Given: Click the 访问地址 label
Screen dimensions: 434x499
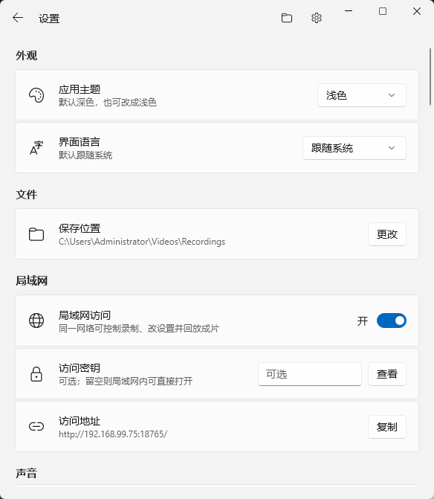Looking at the screenshot, I should (x=80, y=421).
